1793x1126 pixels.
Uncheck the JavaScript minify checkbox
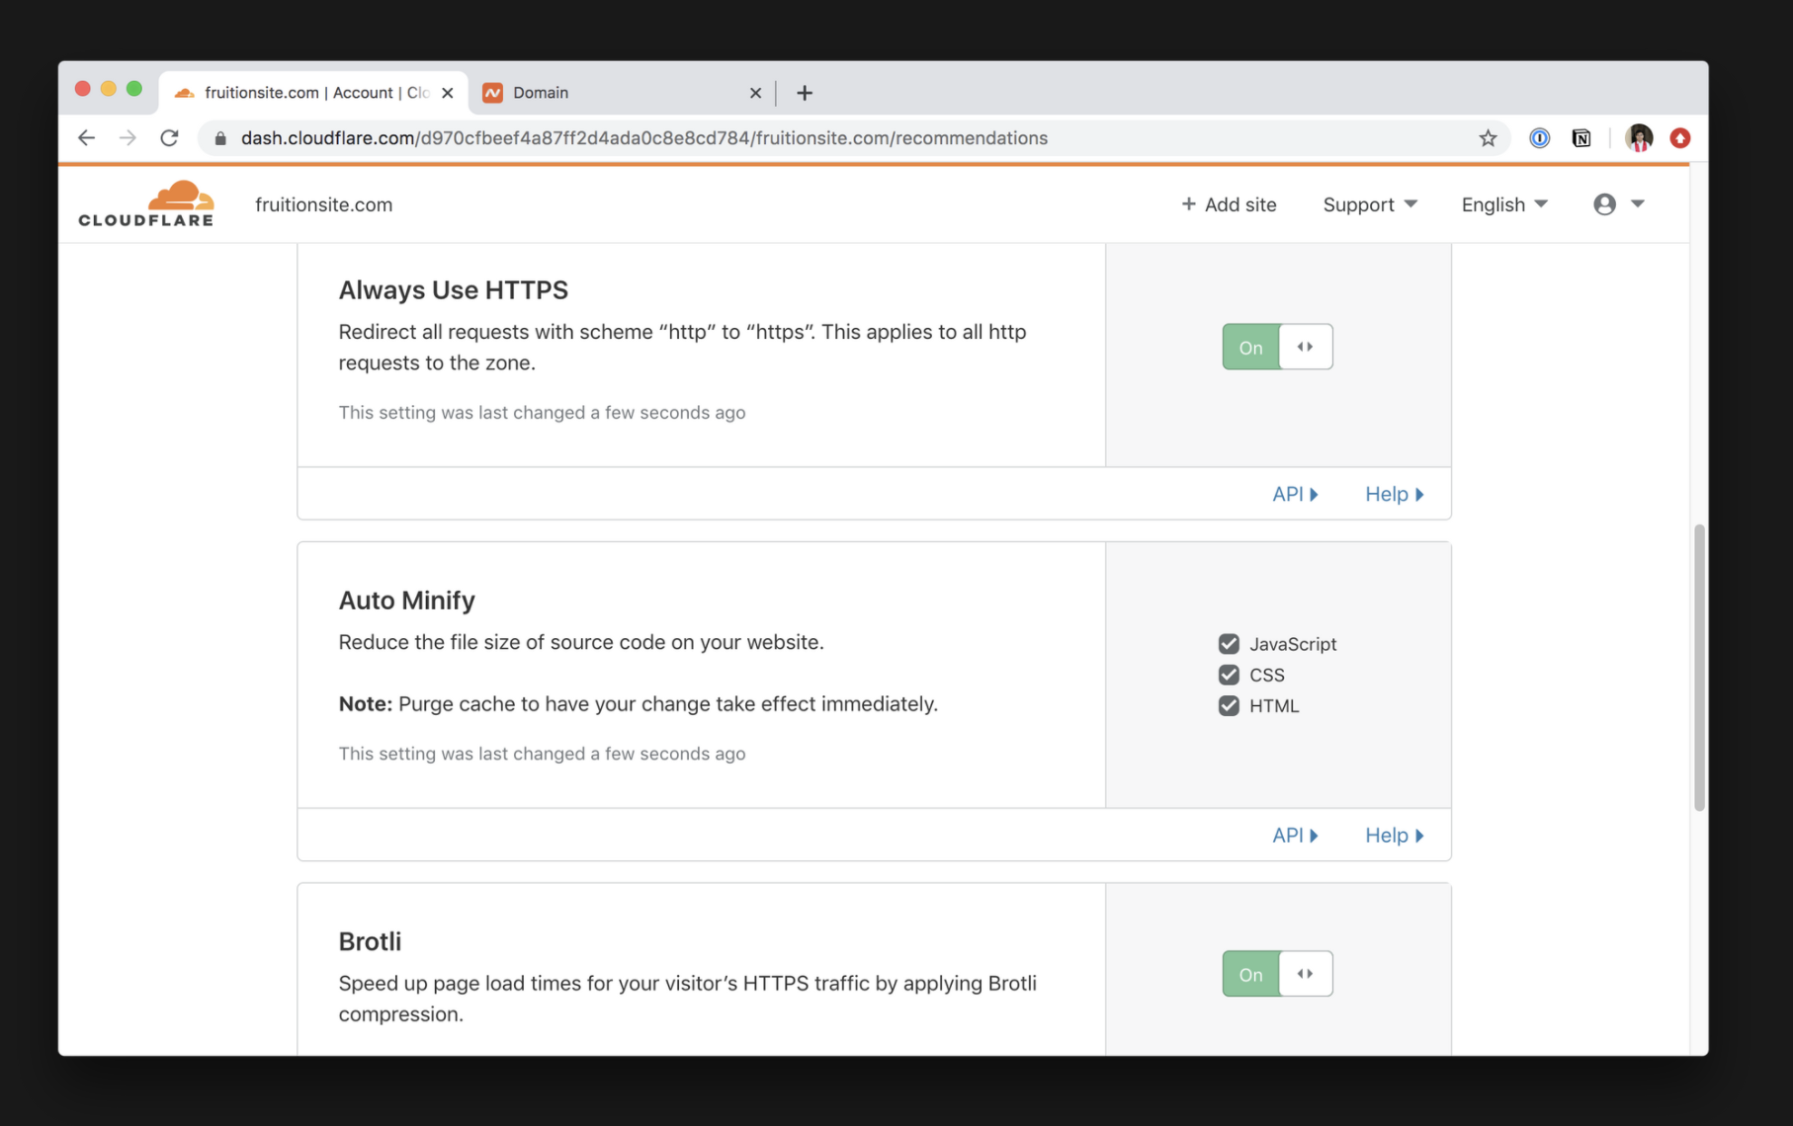[x=1229, y=644]
